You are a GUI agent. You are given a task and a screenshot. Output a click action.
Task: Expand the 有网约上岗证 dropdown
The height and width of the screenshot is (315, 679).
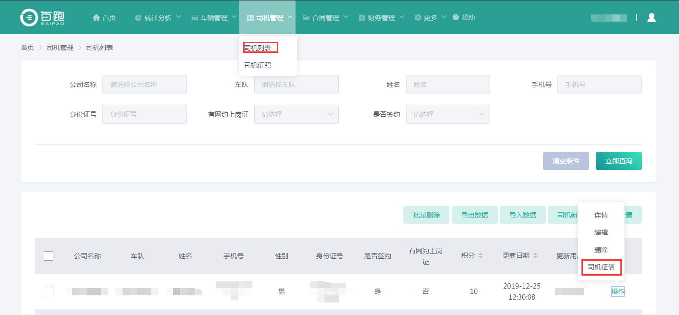[x=296, y=114]
